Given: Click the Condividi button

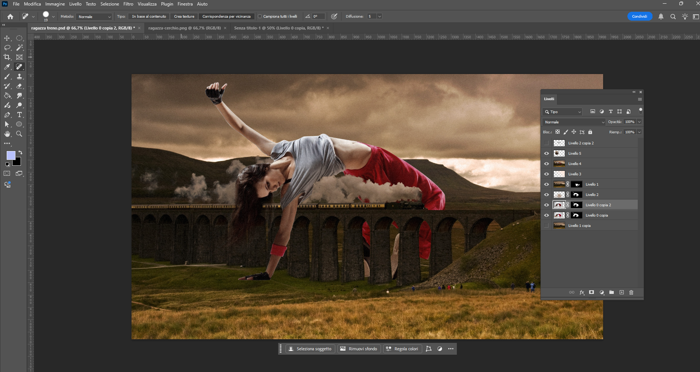Looking at the screenshot, I should point(639,17).
